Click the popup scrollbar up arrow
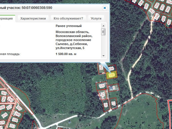Image resolution: width=172 pixels, height=129 pixels. point(103,26)
